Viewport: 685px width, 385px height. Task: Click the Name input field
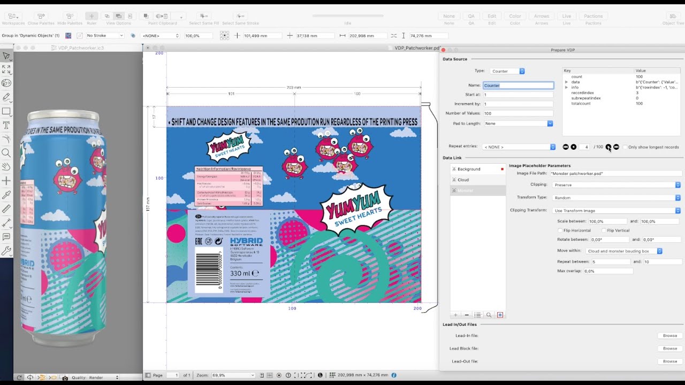(518, 86)
